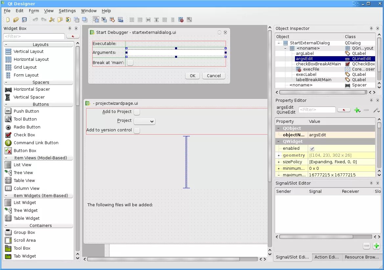Screen dimensions: 384x270
Task: Select Push Button in Widget Box
Action: [x=26, y=111]
